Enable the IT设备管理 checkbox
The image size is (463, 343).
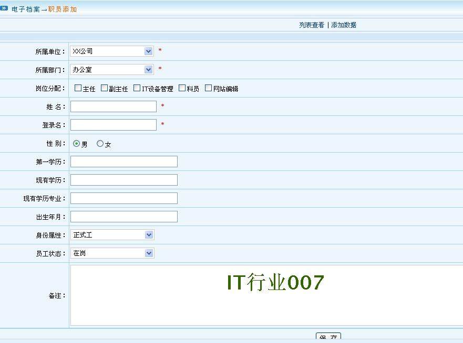coord(137,88)
